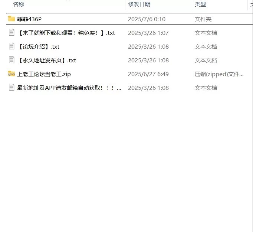Click the 文本文档 type of 最新地址及APP file
The height and width of the screenshot is (232, 253).
point(206,88)
